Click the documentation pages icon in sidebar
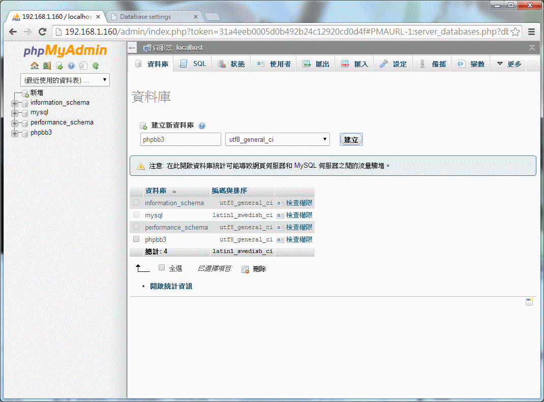544x402 pixels. click(83, 66)
